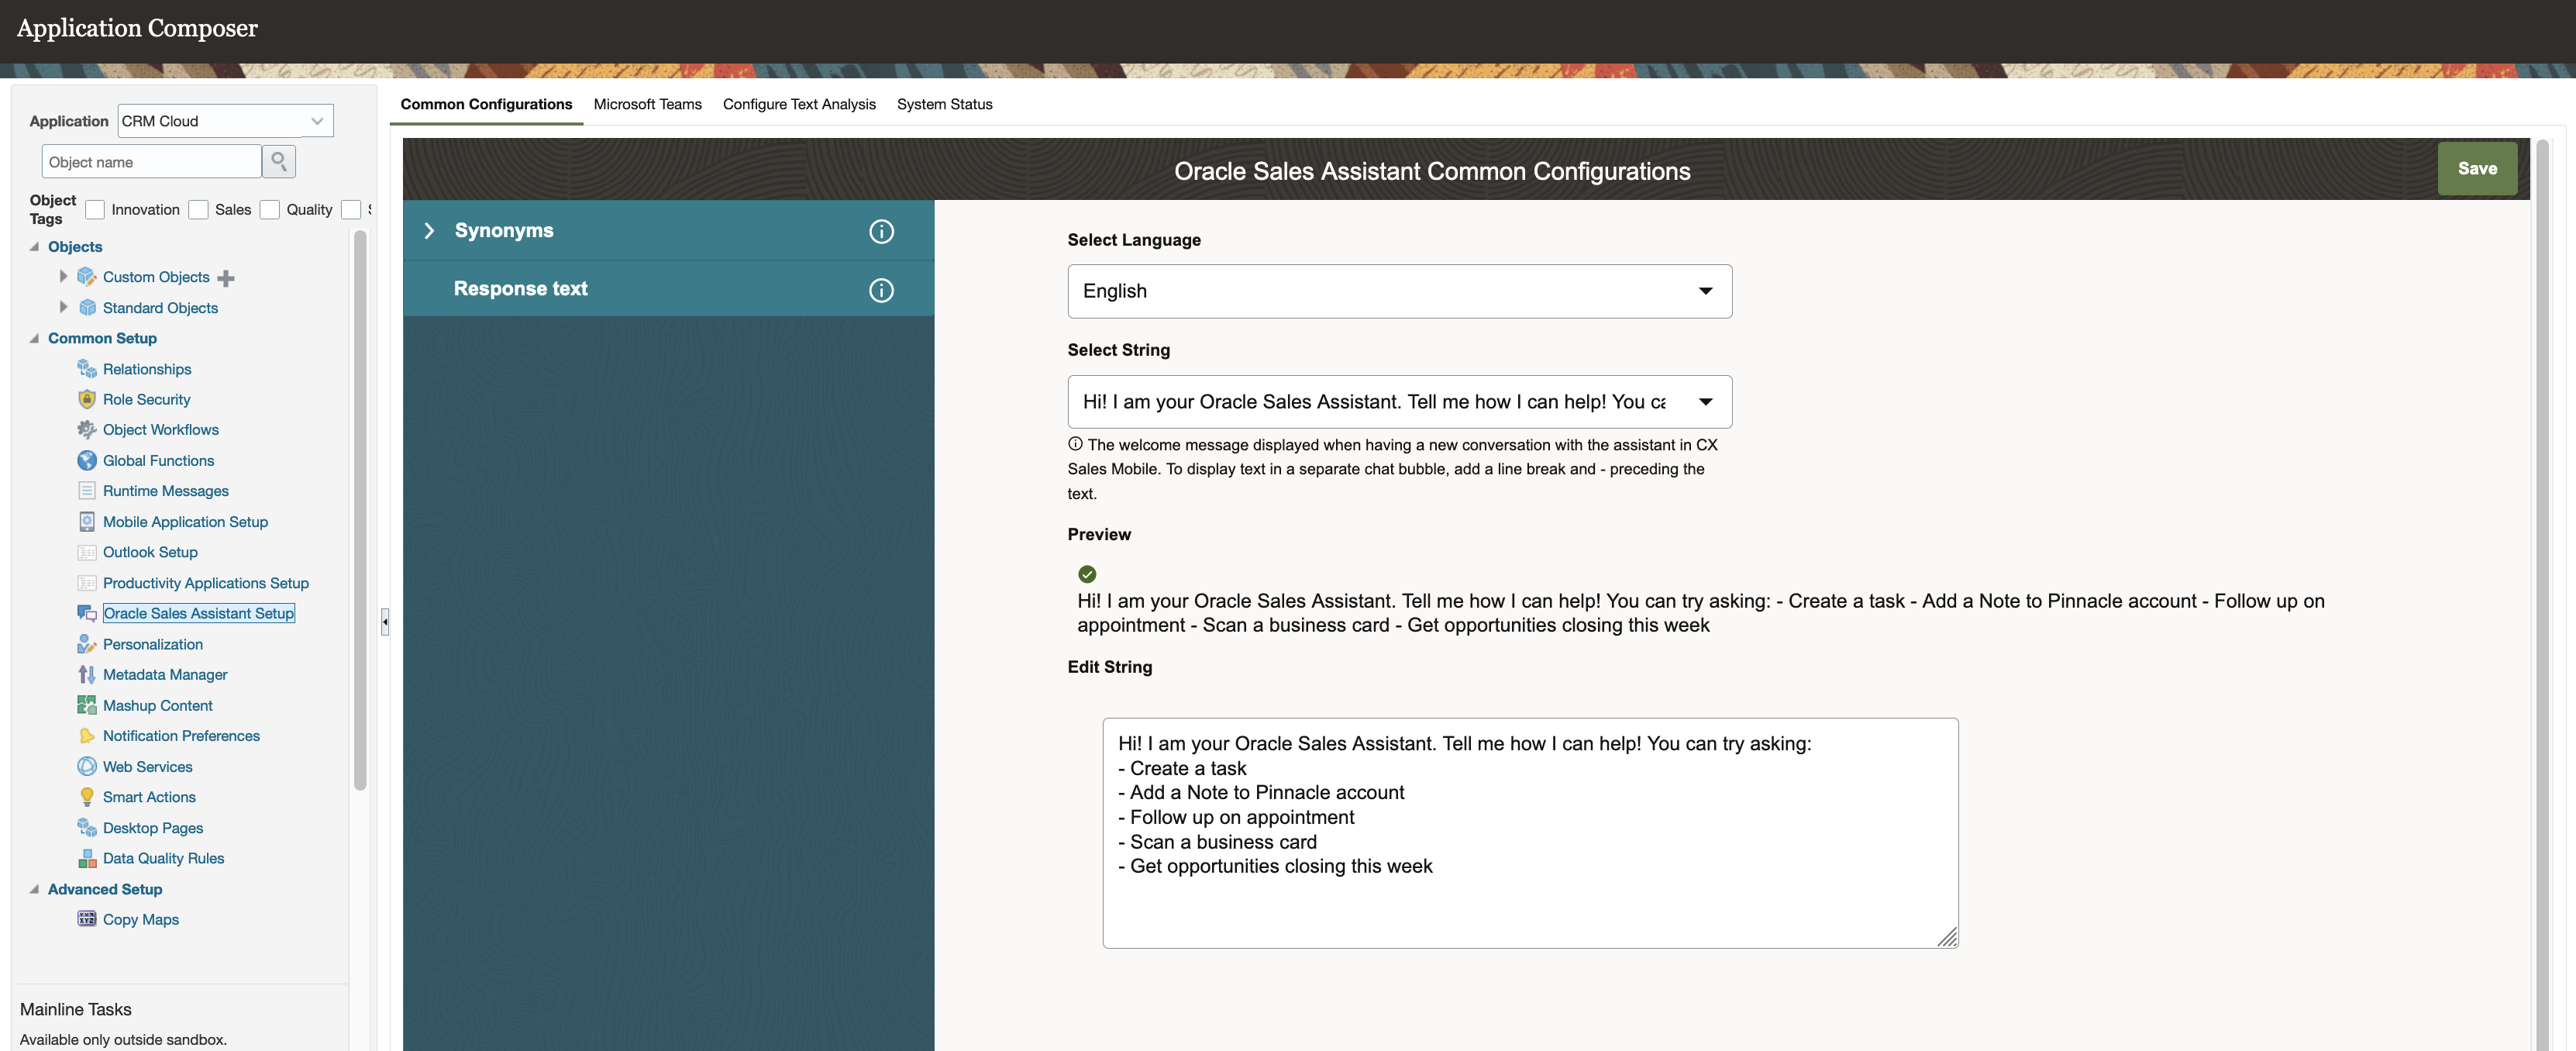Click the Role Security shield icon

click(87, 399)
